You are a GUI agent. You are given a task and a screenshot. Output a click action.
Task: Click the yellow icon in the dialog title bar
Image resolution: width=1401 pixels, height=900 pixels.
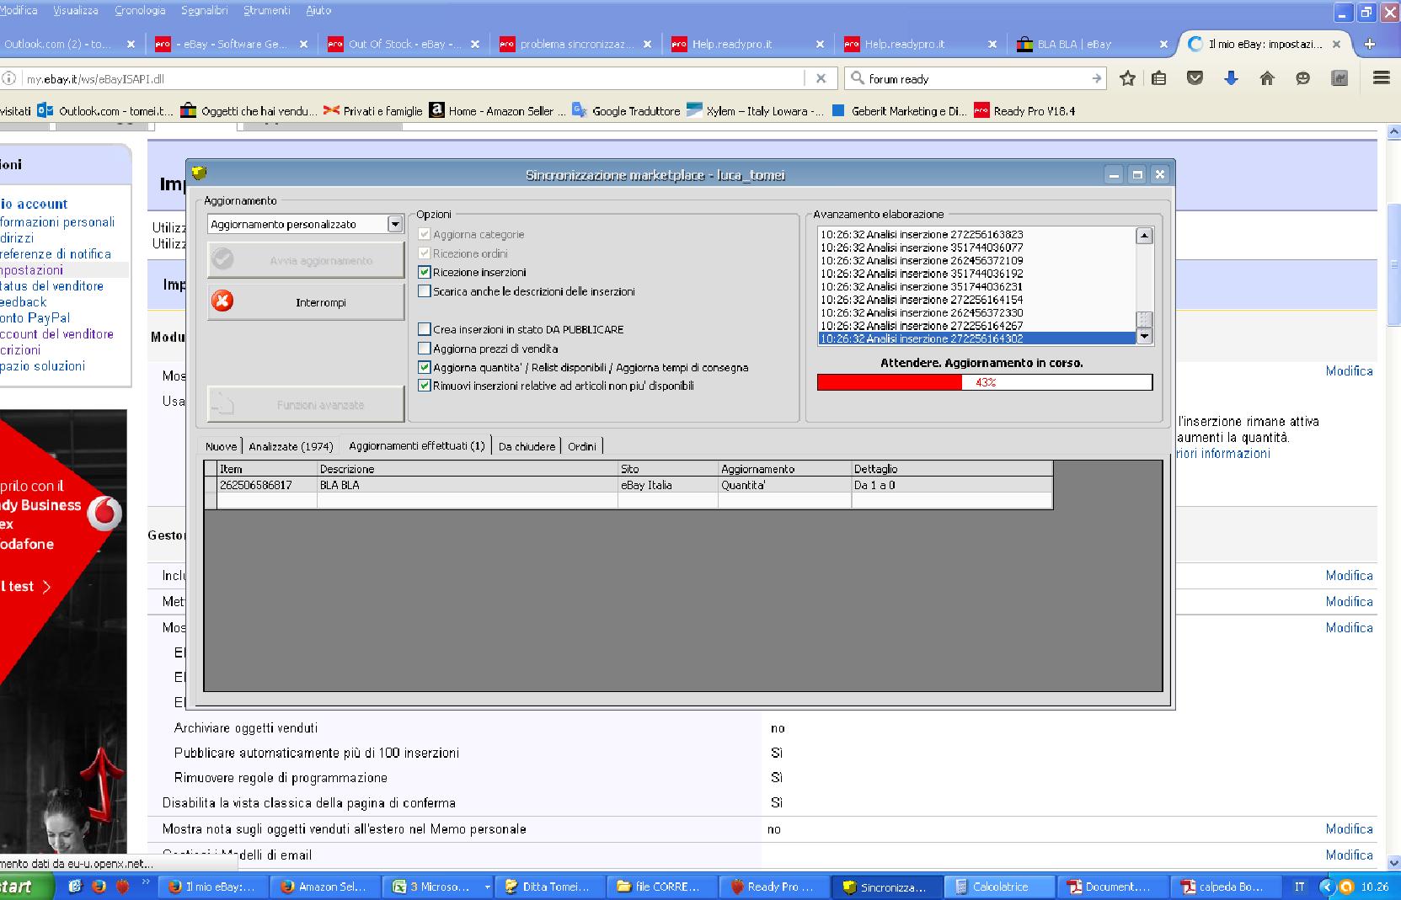[199, 173]
